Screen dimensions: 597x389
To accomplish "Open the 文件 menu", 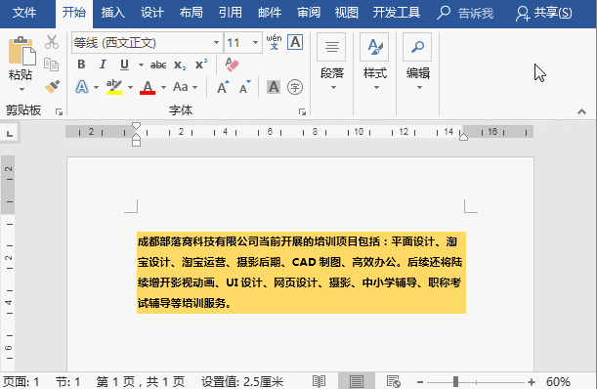I will click(x=24, y=13).
